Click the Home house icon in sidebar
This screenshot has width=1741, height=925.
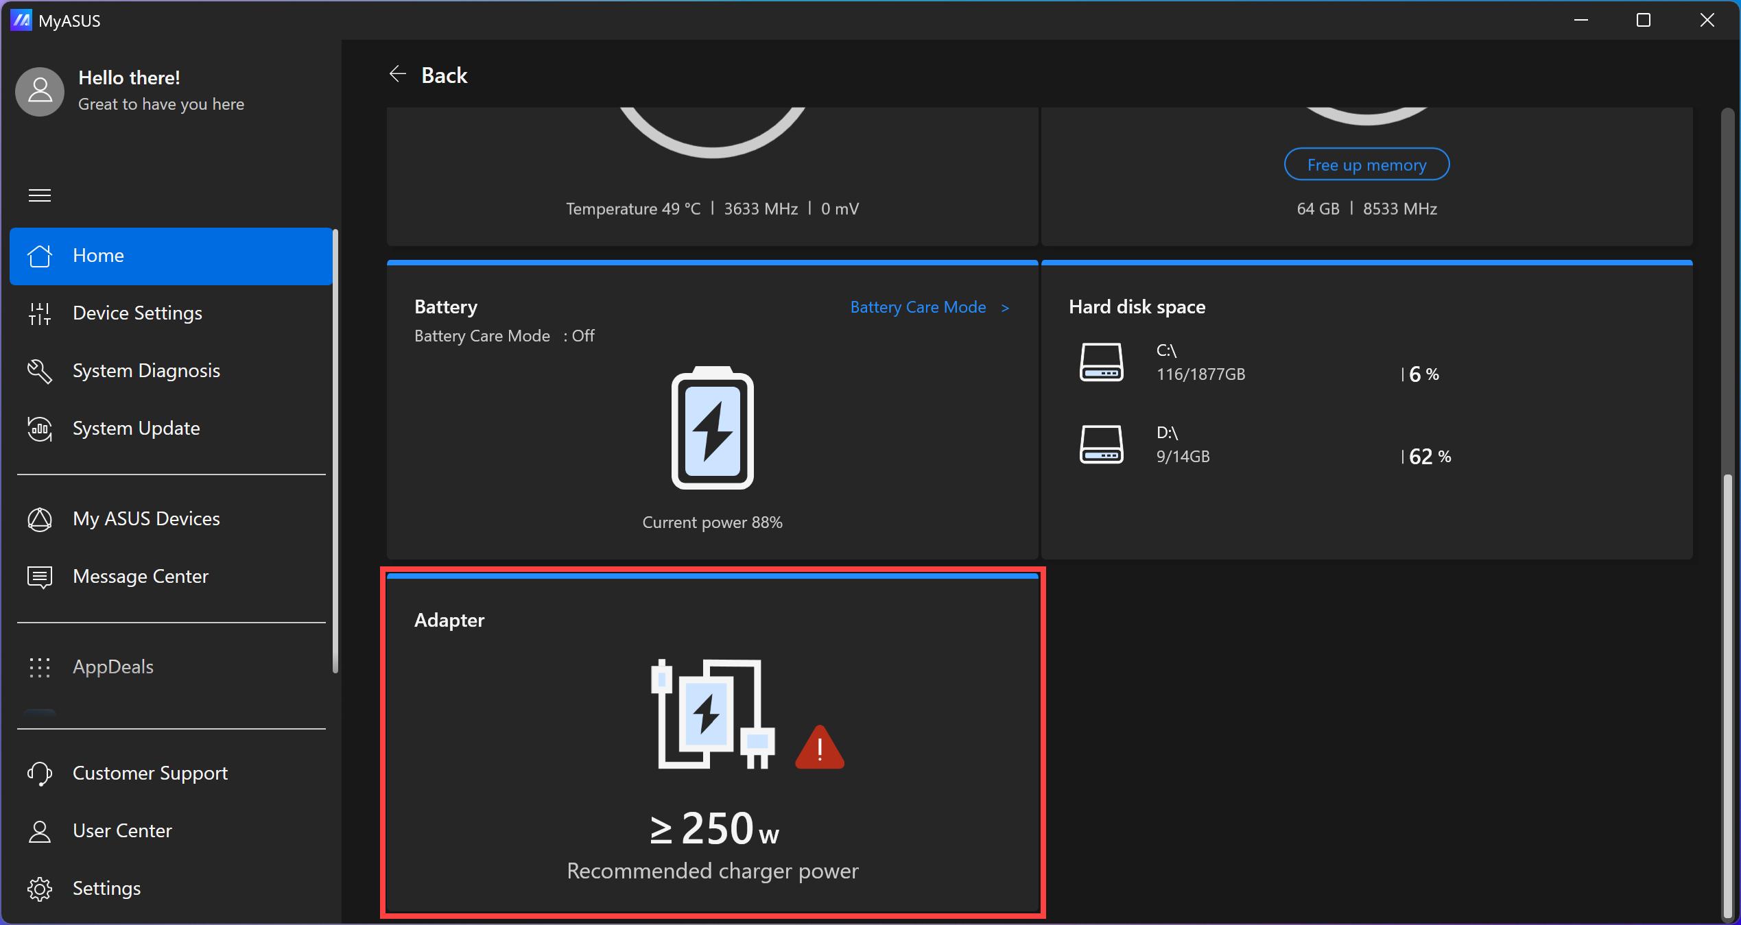pos(40,256)
